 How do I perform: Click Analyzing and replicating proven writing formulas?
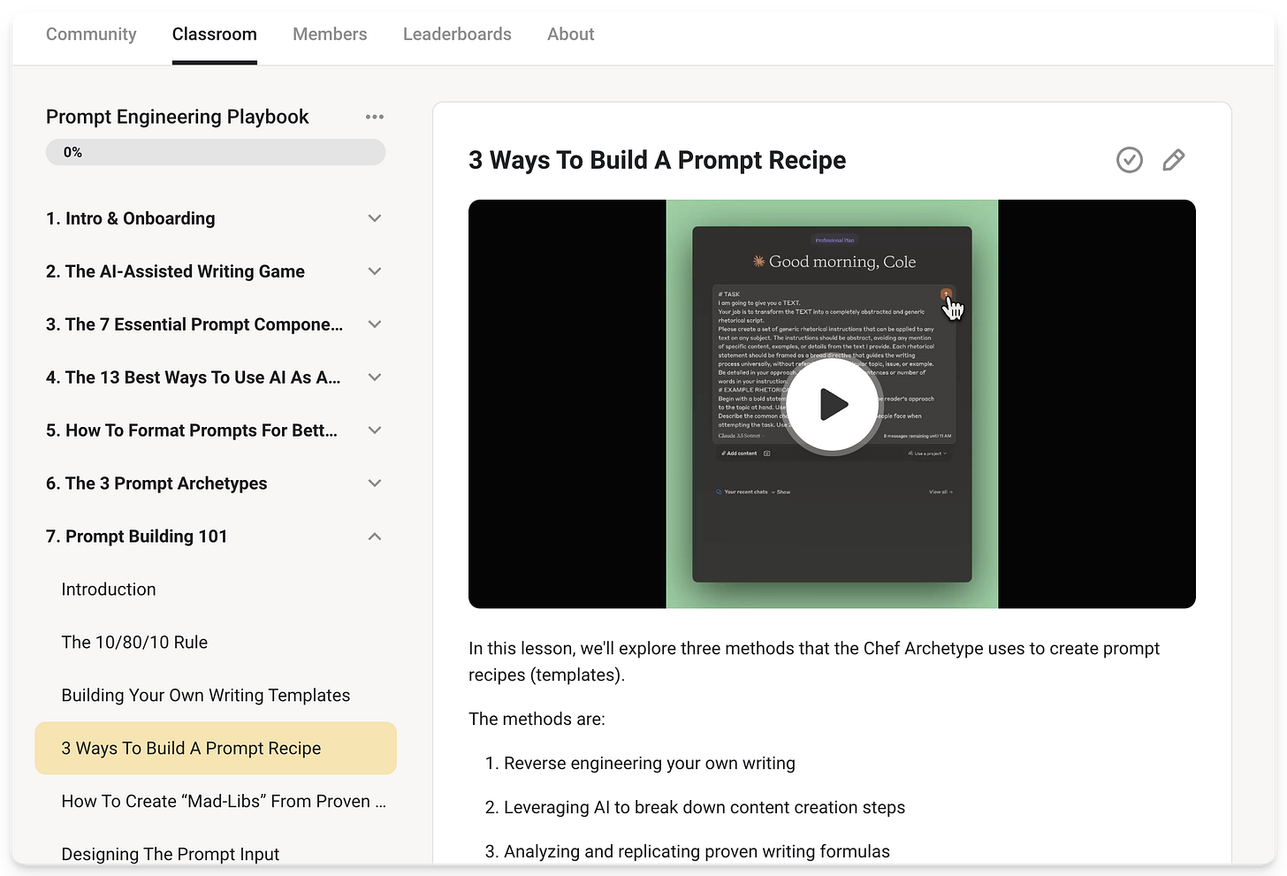[697, 851]
